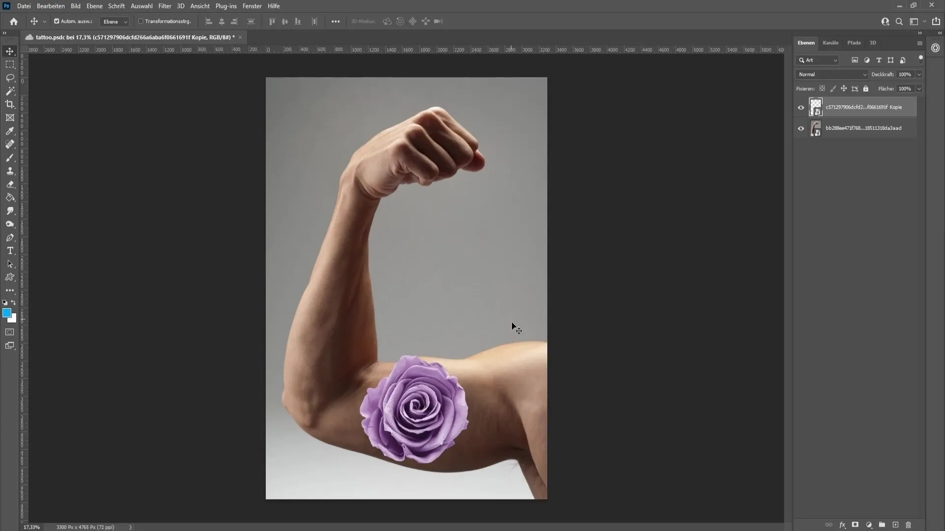Expand status bar info arrow
Screen dimensions: 945x531
[130, 527]
